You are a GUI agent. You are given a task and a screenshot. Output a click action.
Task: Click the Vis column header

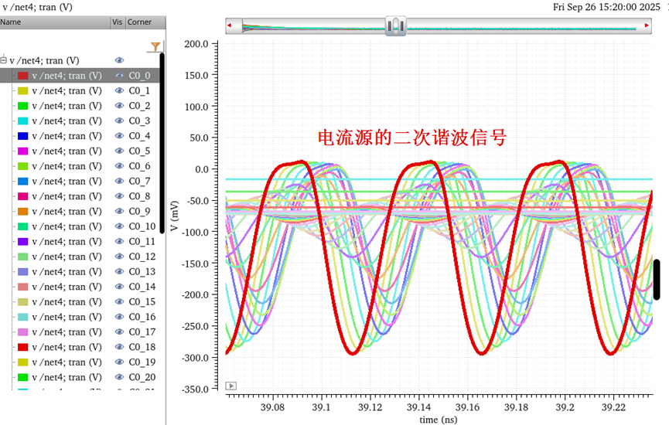coord(117,22)
